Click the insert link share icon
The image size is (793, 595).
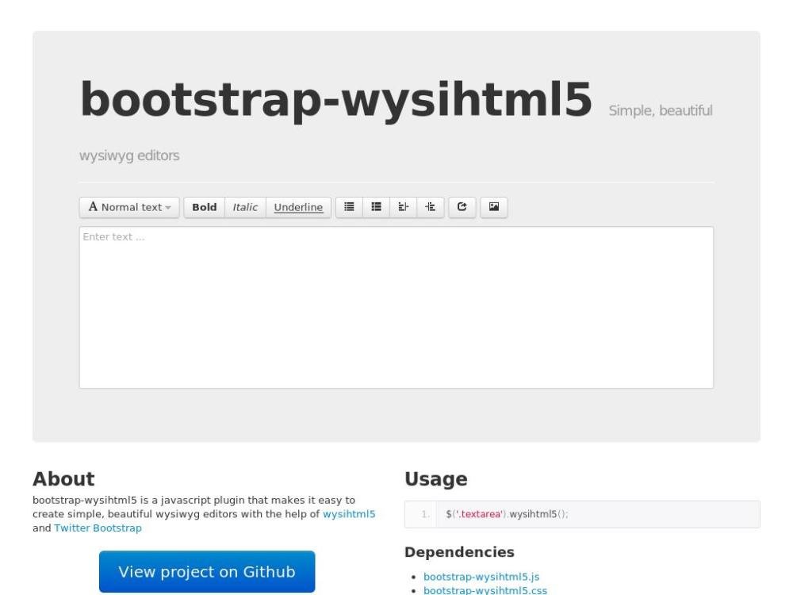(x=462, y=207)
